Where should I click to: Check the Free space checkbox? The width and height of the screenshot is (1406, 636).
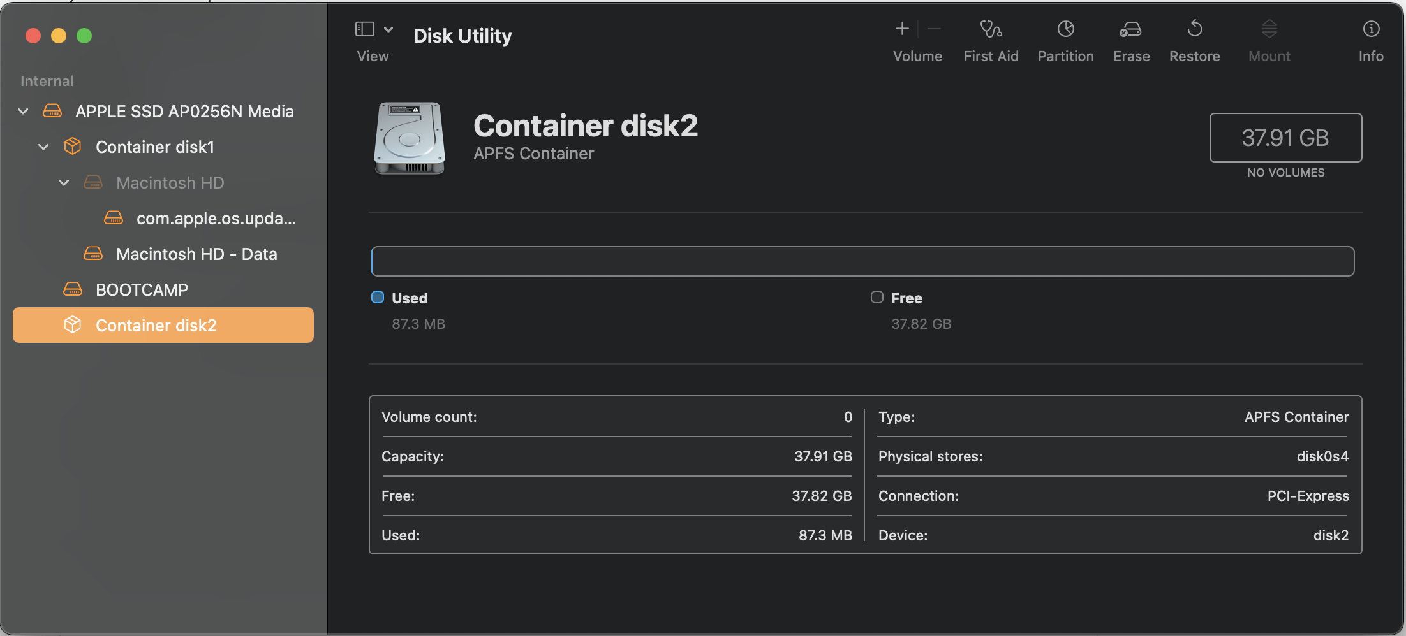876,297
